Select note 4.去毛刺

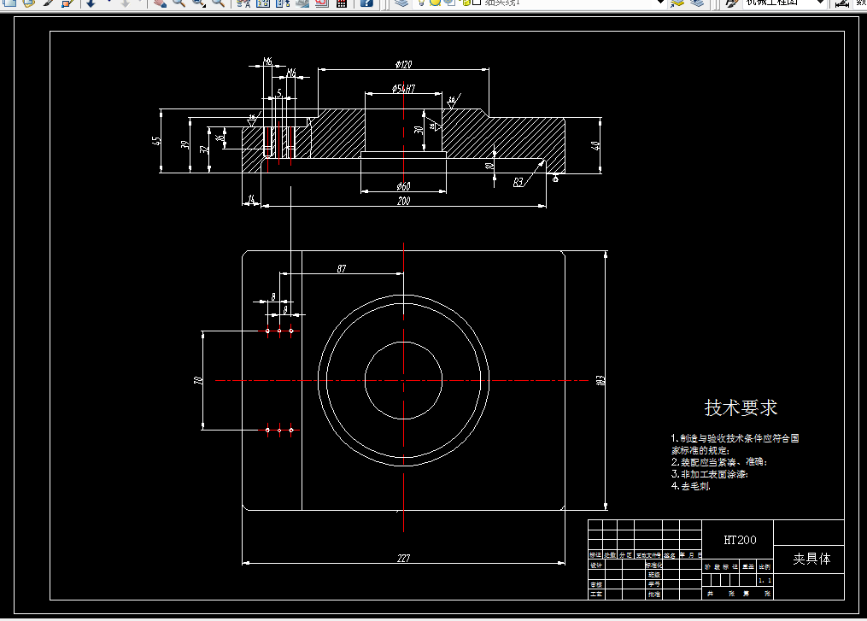coord(691,486)
